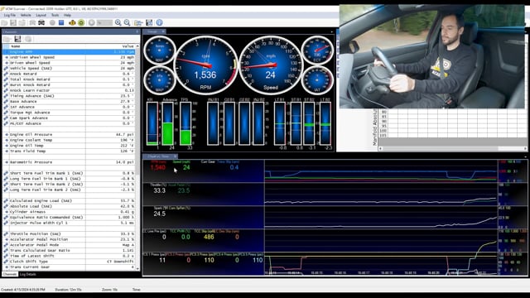This screenshot has height=298, width=530.
Task: Open the Tools menu
Action: click(55, 15)
